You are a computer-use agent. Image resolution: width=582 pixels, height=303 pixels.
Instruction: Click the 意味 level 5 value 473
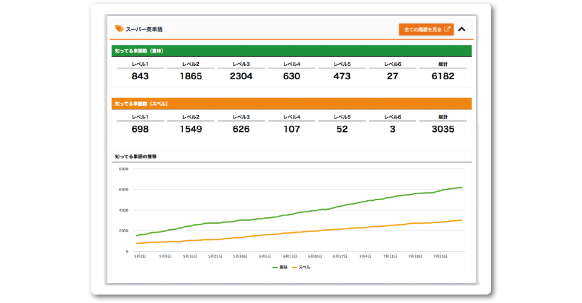point(342,76)
